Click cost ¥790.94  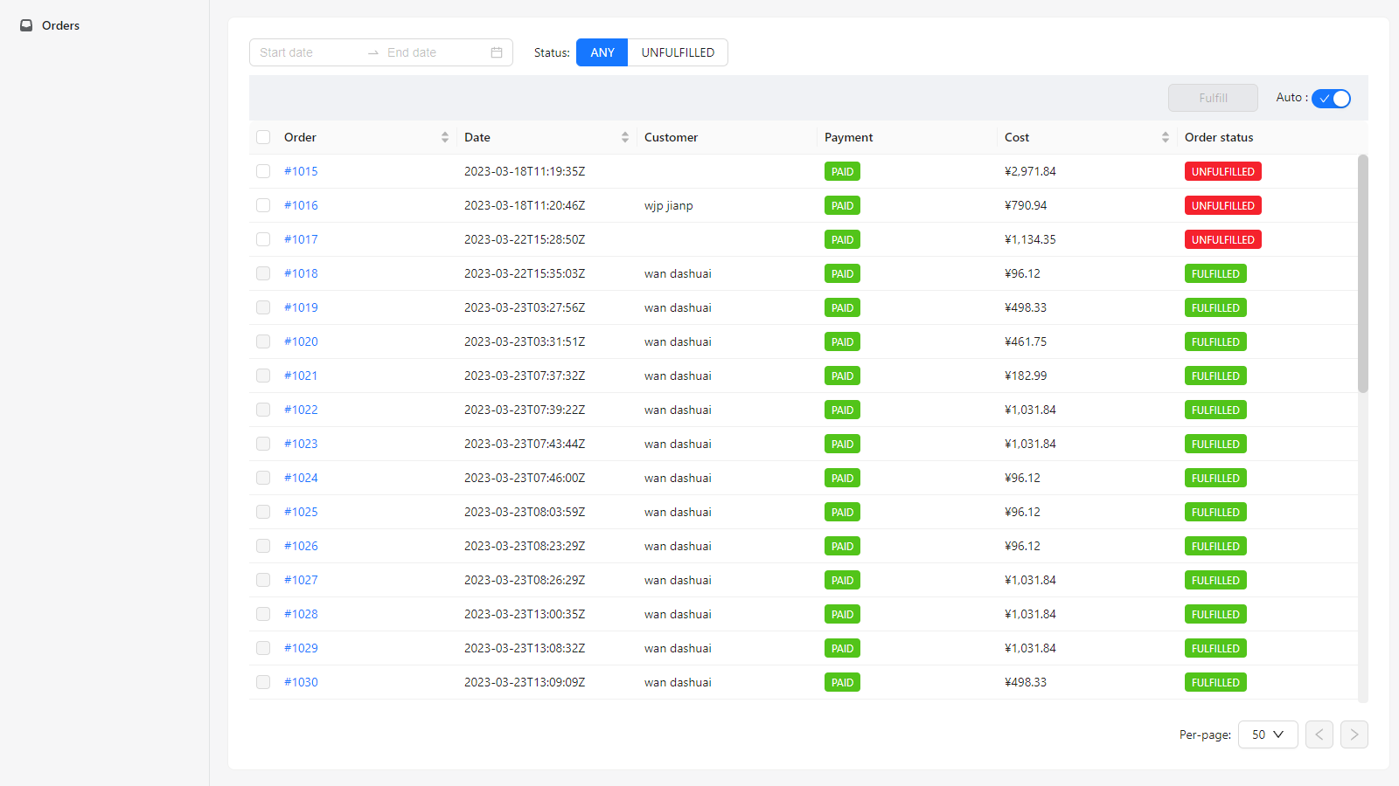pyautogui.click(x=1026, y=205)
